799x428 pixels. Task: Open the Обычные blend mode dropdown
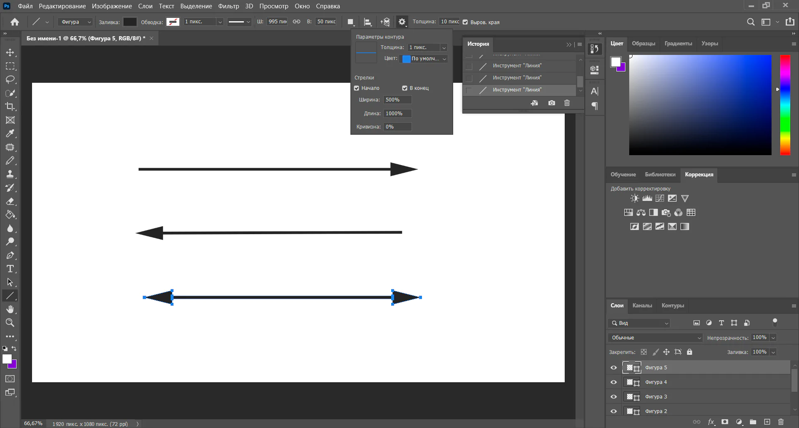(655, 338)
